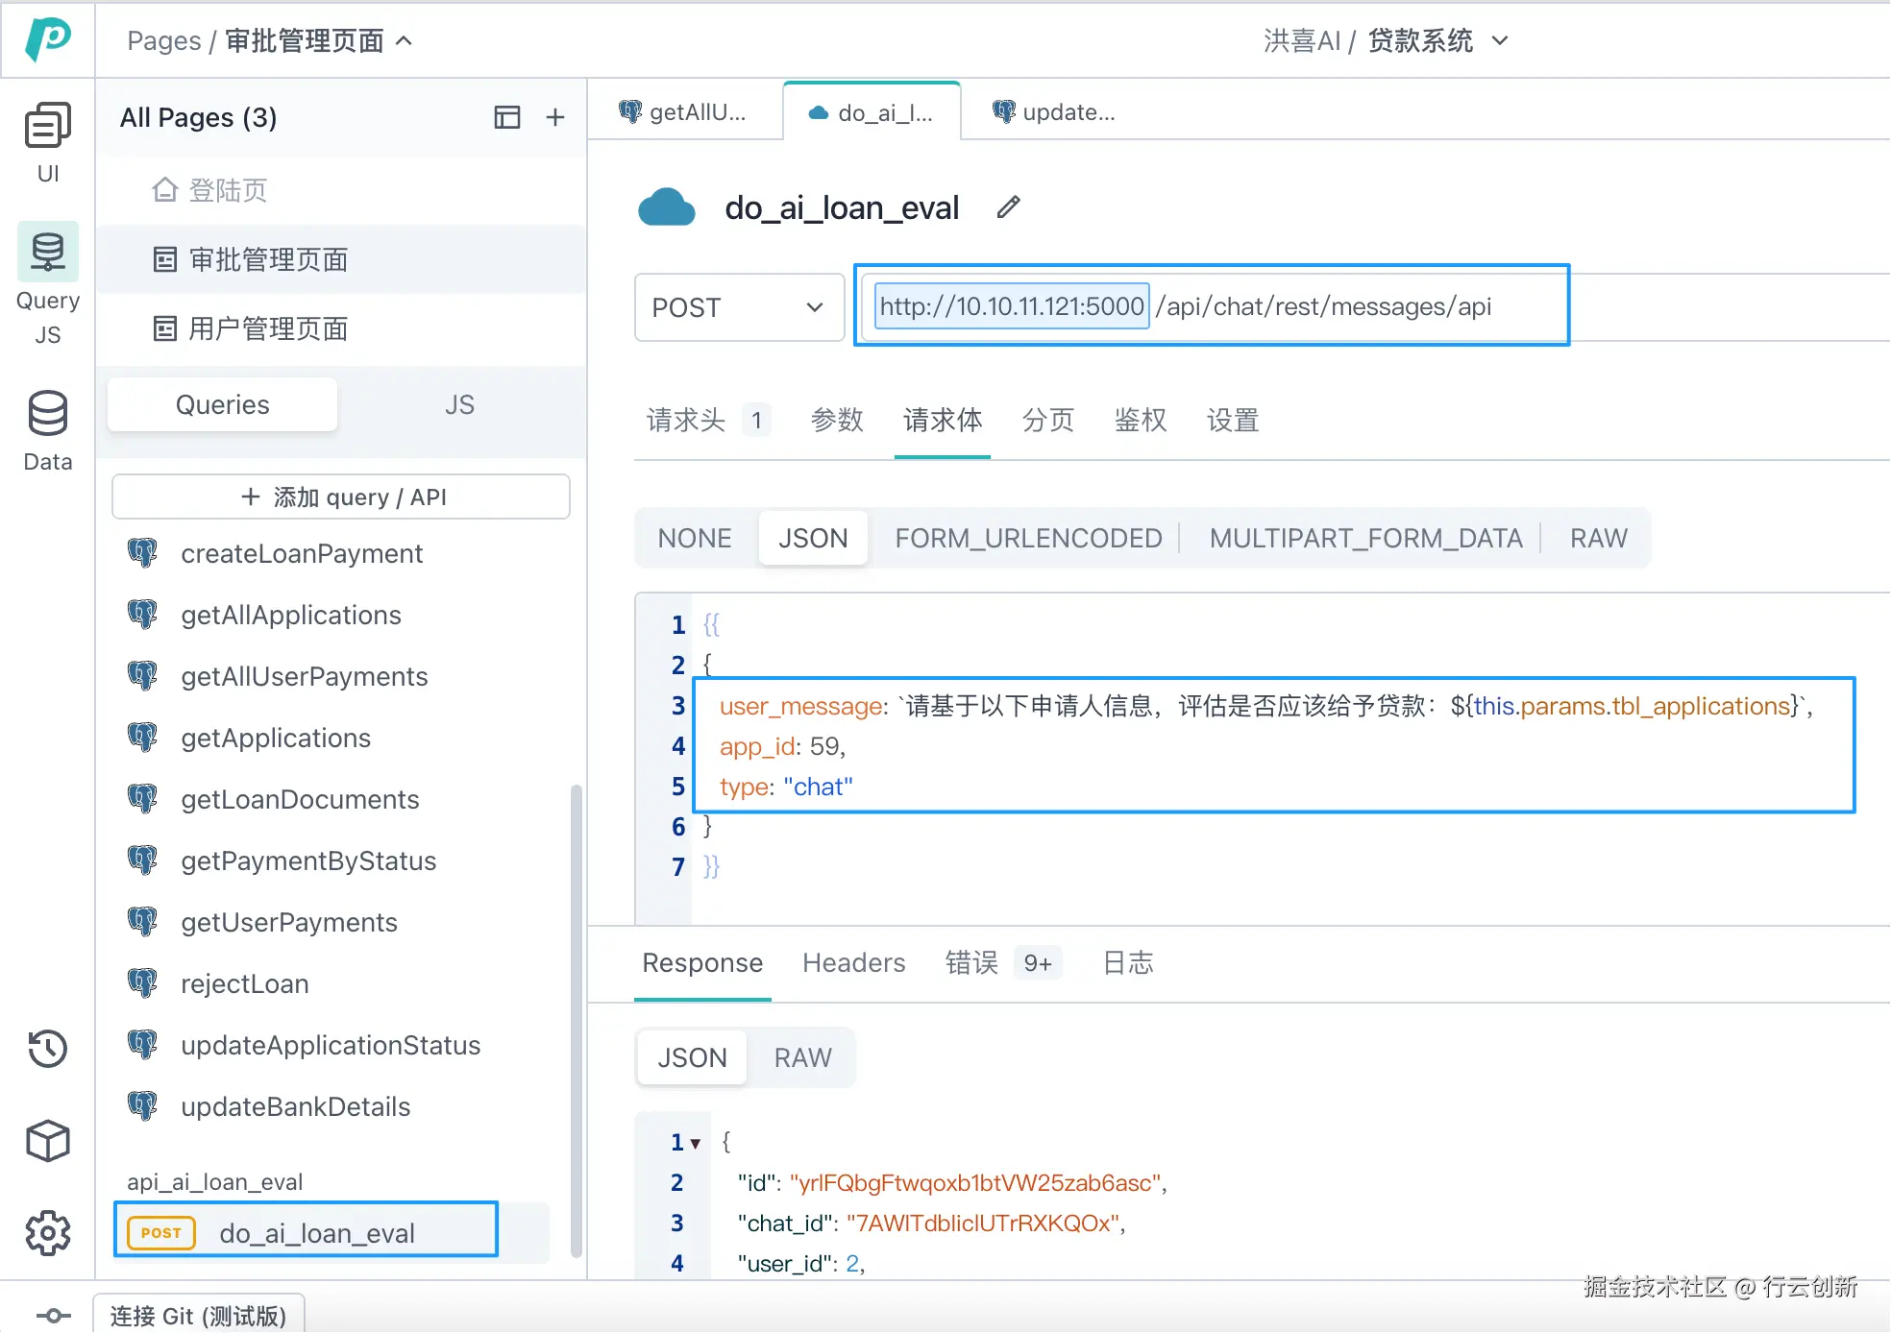1891x1333 pixels.
Task: Collapse the 审批管理页面 pages breadcrumb chevron
Action: pyautogui.click(x=405, y=40)
